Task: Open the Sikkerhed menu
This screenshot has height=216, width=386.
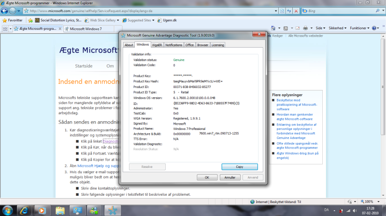Action: [338, 28]
